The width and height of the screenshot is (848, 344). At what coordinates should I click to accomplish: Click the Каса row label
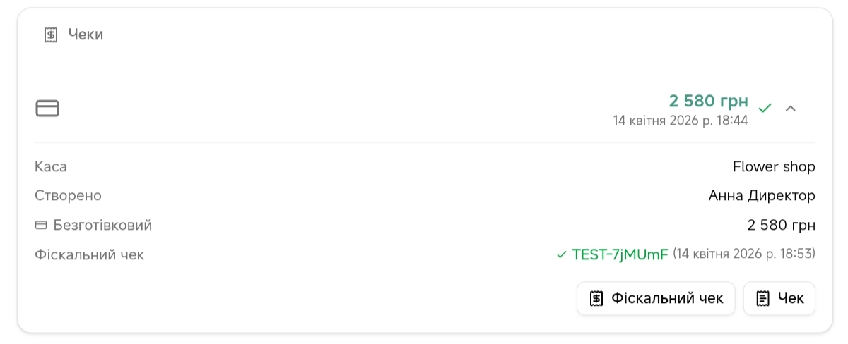51,167
